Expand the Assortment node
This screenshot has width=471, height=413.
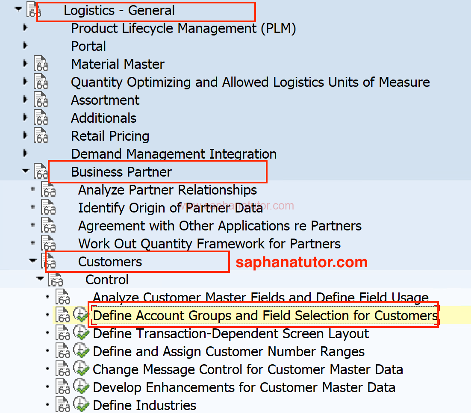[25, 100]
